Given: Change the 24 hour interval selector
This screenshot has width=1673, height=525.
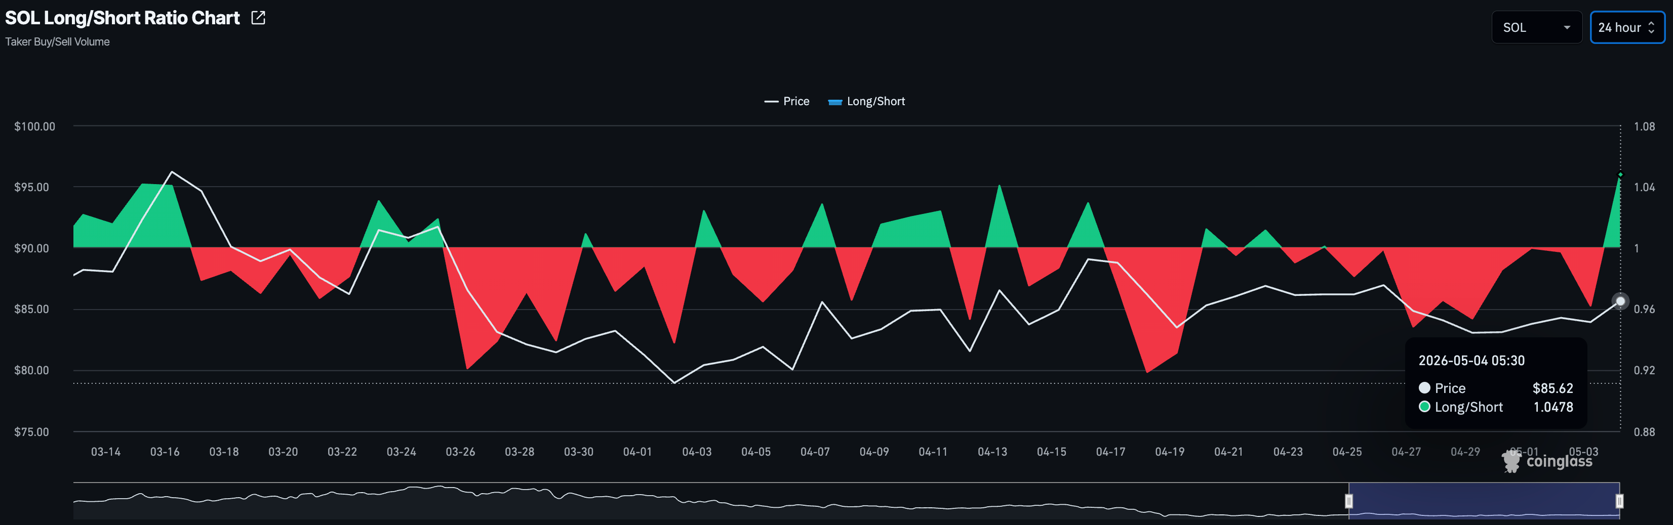Looking at the screenshot, I should click(1627, 27).
